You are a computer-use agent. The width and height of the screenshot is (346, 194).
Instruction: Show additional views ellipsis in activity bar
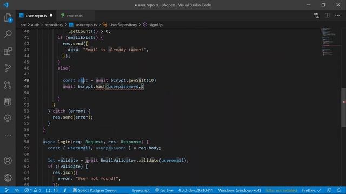tap(8, 135)
